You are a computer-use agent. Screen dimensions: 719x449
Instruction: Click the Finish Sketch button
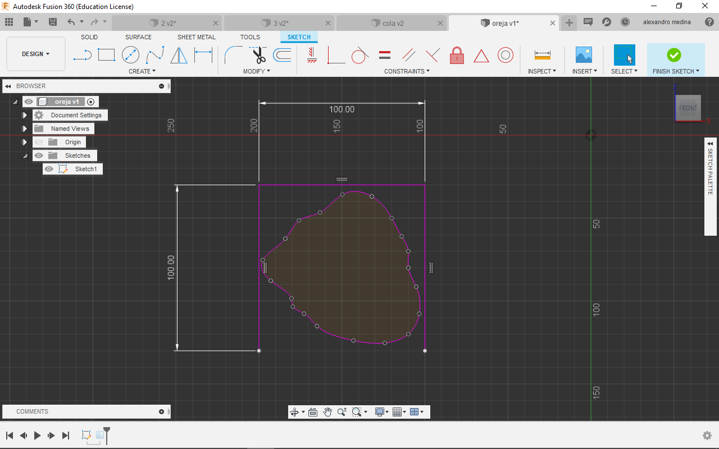click(674, 55)
